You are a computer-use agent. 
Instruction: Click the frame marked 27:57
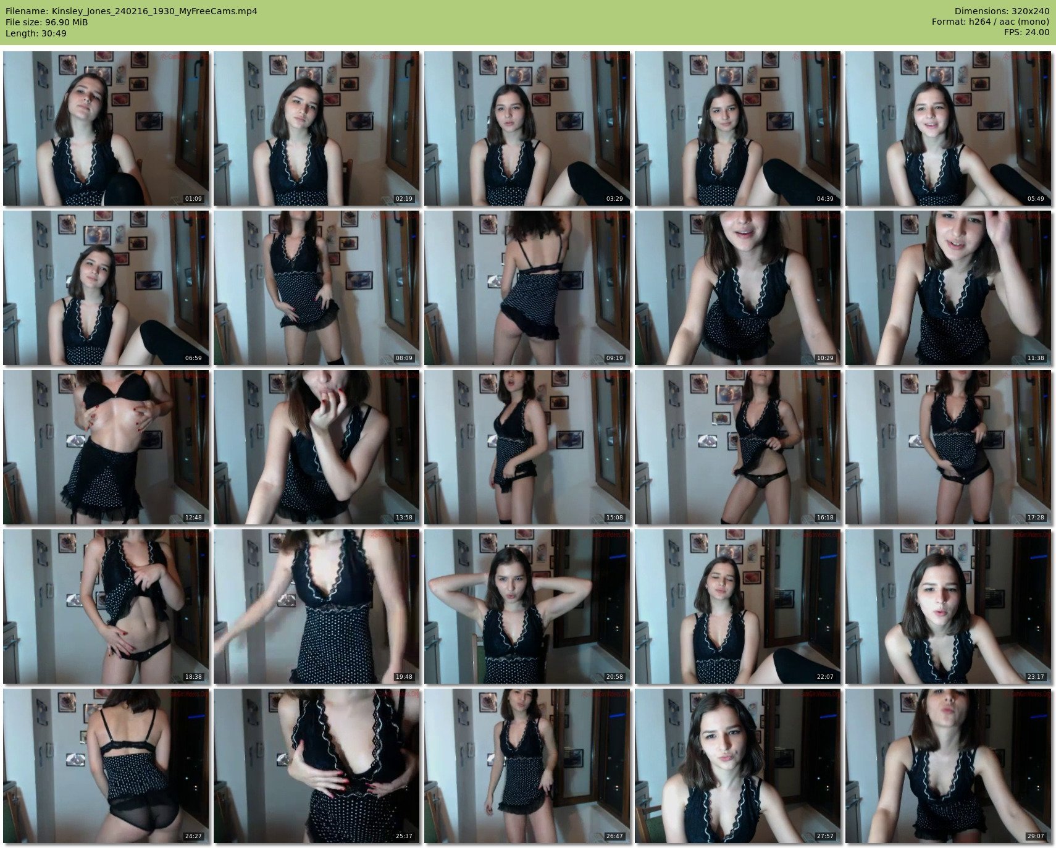[738, 766]
